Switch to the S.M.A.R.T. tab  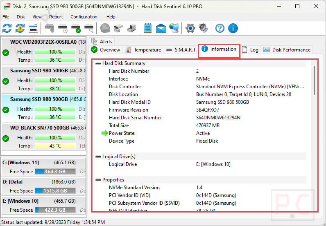pos(181,50)
